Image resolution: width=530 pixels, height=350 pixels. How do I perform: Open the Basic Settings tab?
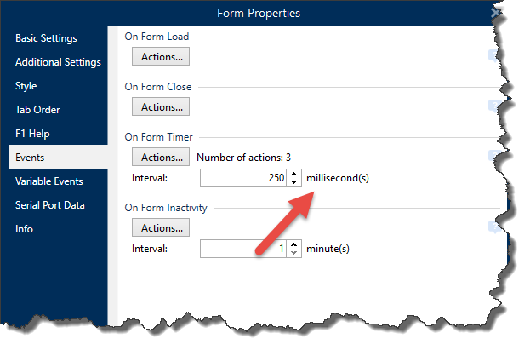click(46, 38)
